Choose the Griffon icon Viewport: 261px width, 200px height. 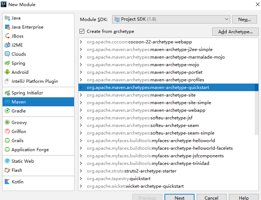click(7, 131)
